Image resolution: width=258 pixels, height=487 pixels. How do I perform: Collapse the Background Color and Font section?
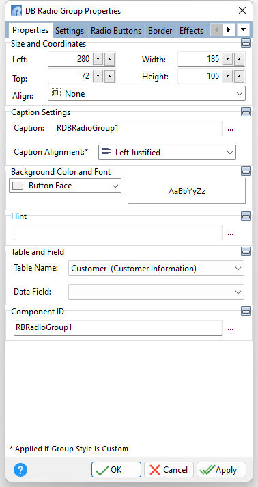click(246, 171)
